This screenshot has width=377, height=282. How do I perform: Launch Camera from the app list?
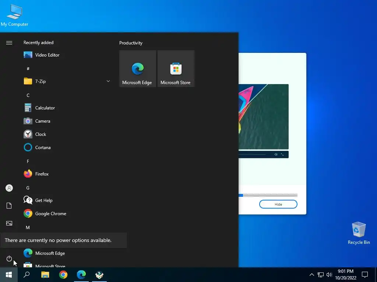click(x=67, y=121)
